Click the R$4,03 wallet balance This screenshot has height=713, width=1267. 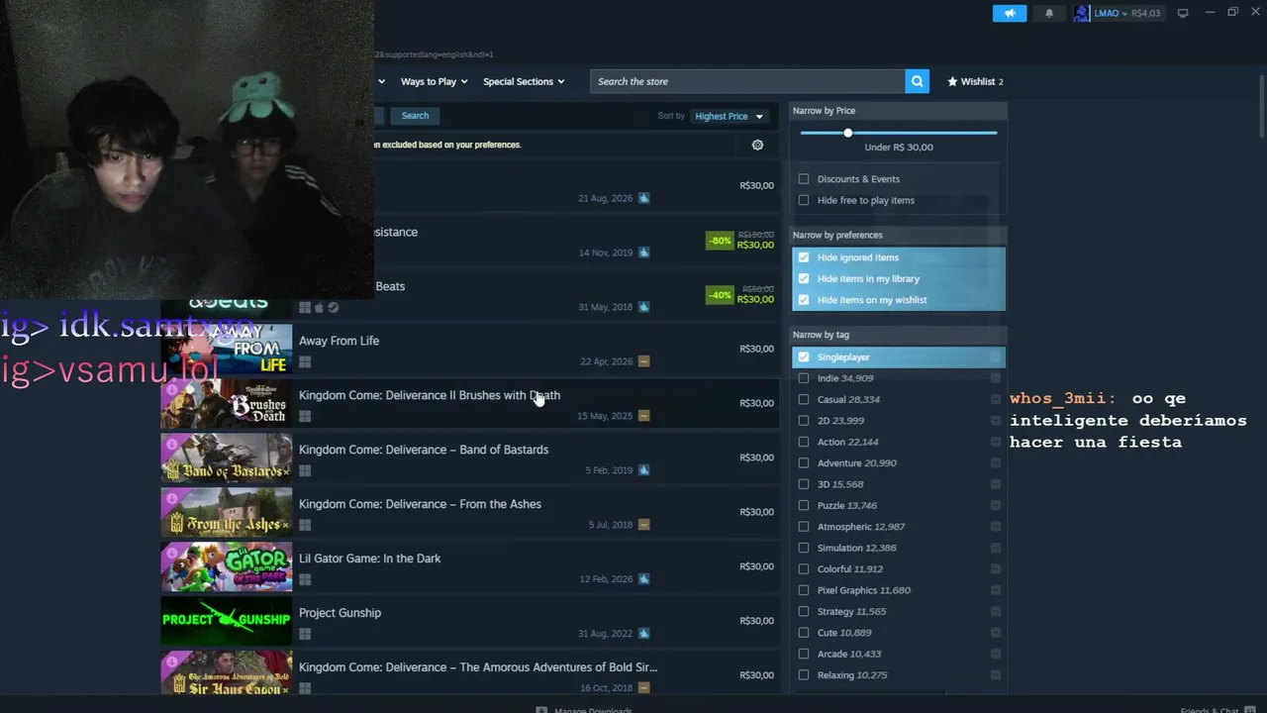pyautogui.click(x=1145, y=13)
